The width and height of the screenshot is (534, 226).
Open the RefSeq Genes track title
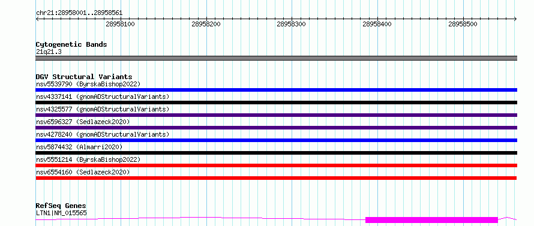(61, 206)
